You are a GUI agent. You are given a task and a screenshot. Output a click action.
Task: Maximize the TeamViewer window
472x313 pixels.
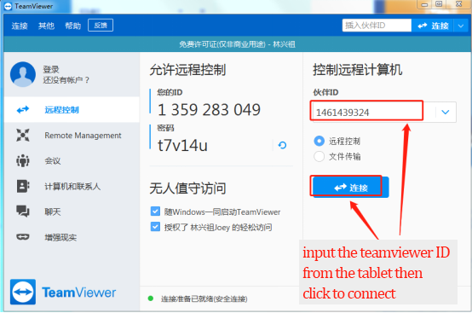(x=439, y=4)
